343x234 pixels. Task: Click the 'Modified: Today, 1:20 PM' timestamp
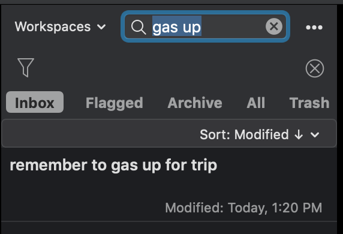[243, 208]
